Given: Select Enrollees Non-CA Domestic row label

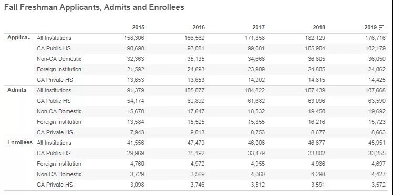Looking at the screenshot, I should [59, 174].
